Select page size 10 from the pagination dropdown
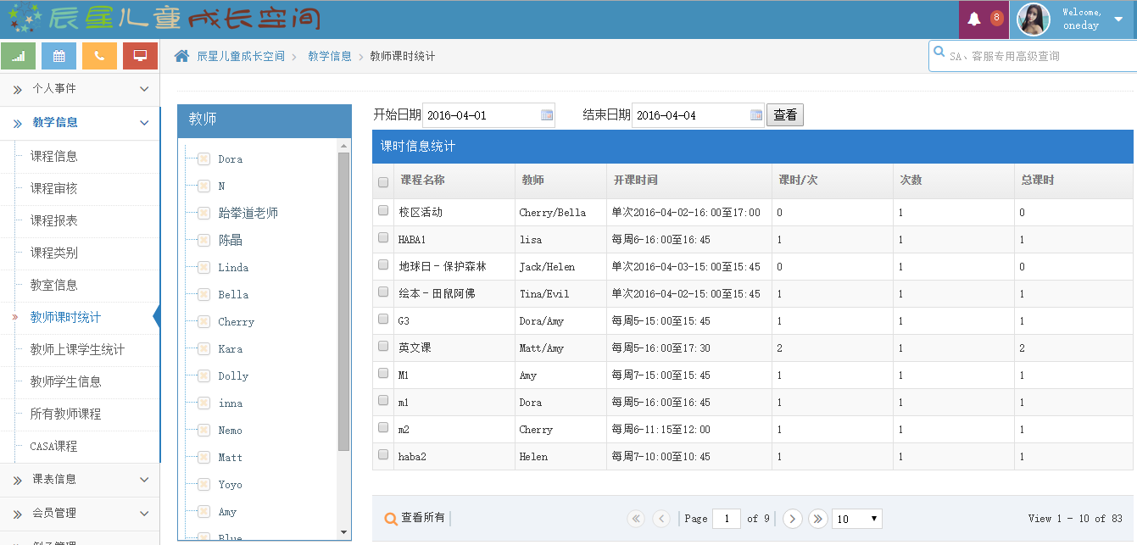The image size is (1137, 545). point(856,518)
